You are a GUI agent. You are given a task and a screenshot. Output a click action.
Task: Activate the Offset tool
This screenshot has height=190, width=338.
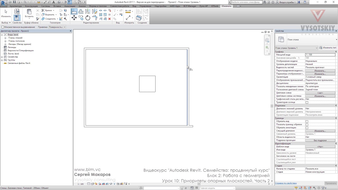pyautogui.click(x=81, y=12)
